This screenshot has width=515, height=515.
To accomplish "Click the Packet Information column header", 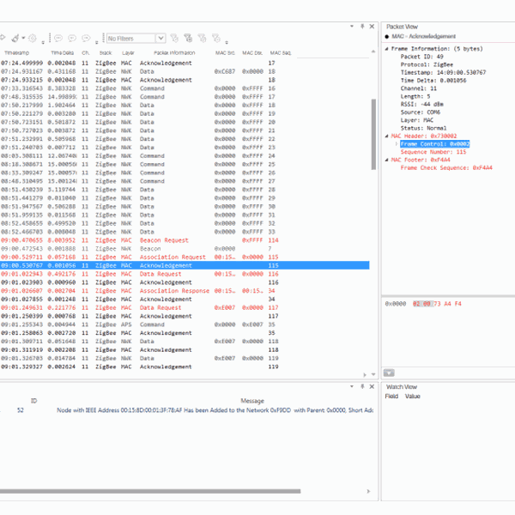I will [161, 53].
